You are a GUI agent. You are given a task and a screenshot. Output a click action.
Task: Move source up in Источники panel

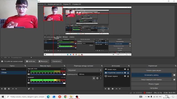(116, 89)
